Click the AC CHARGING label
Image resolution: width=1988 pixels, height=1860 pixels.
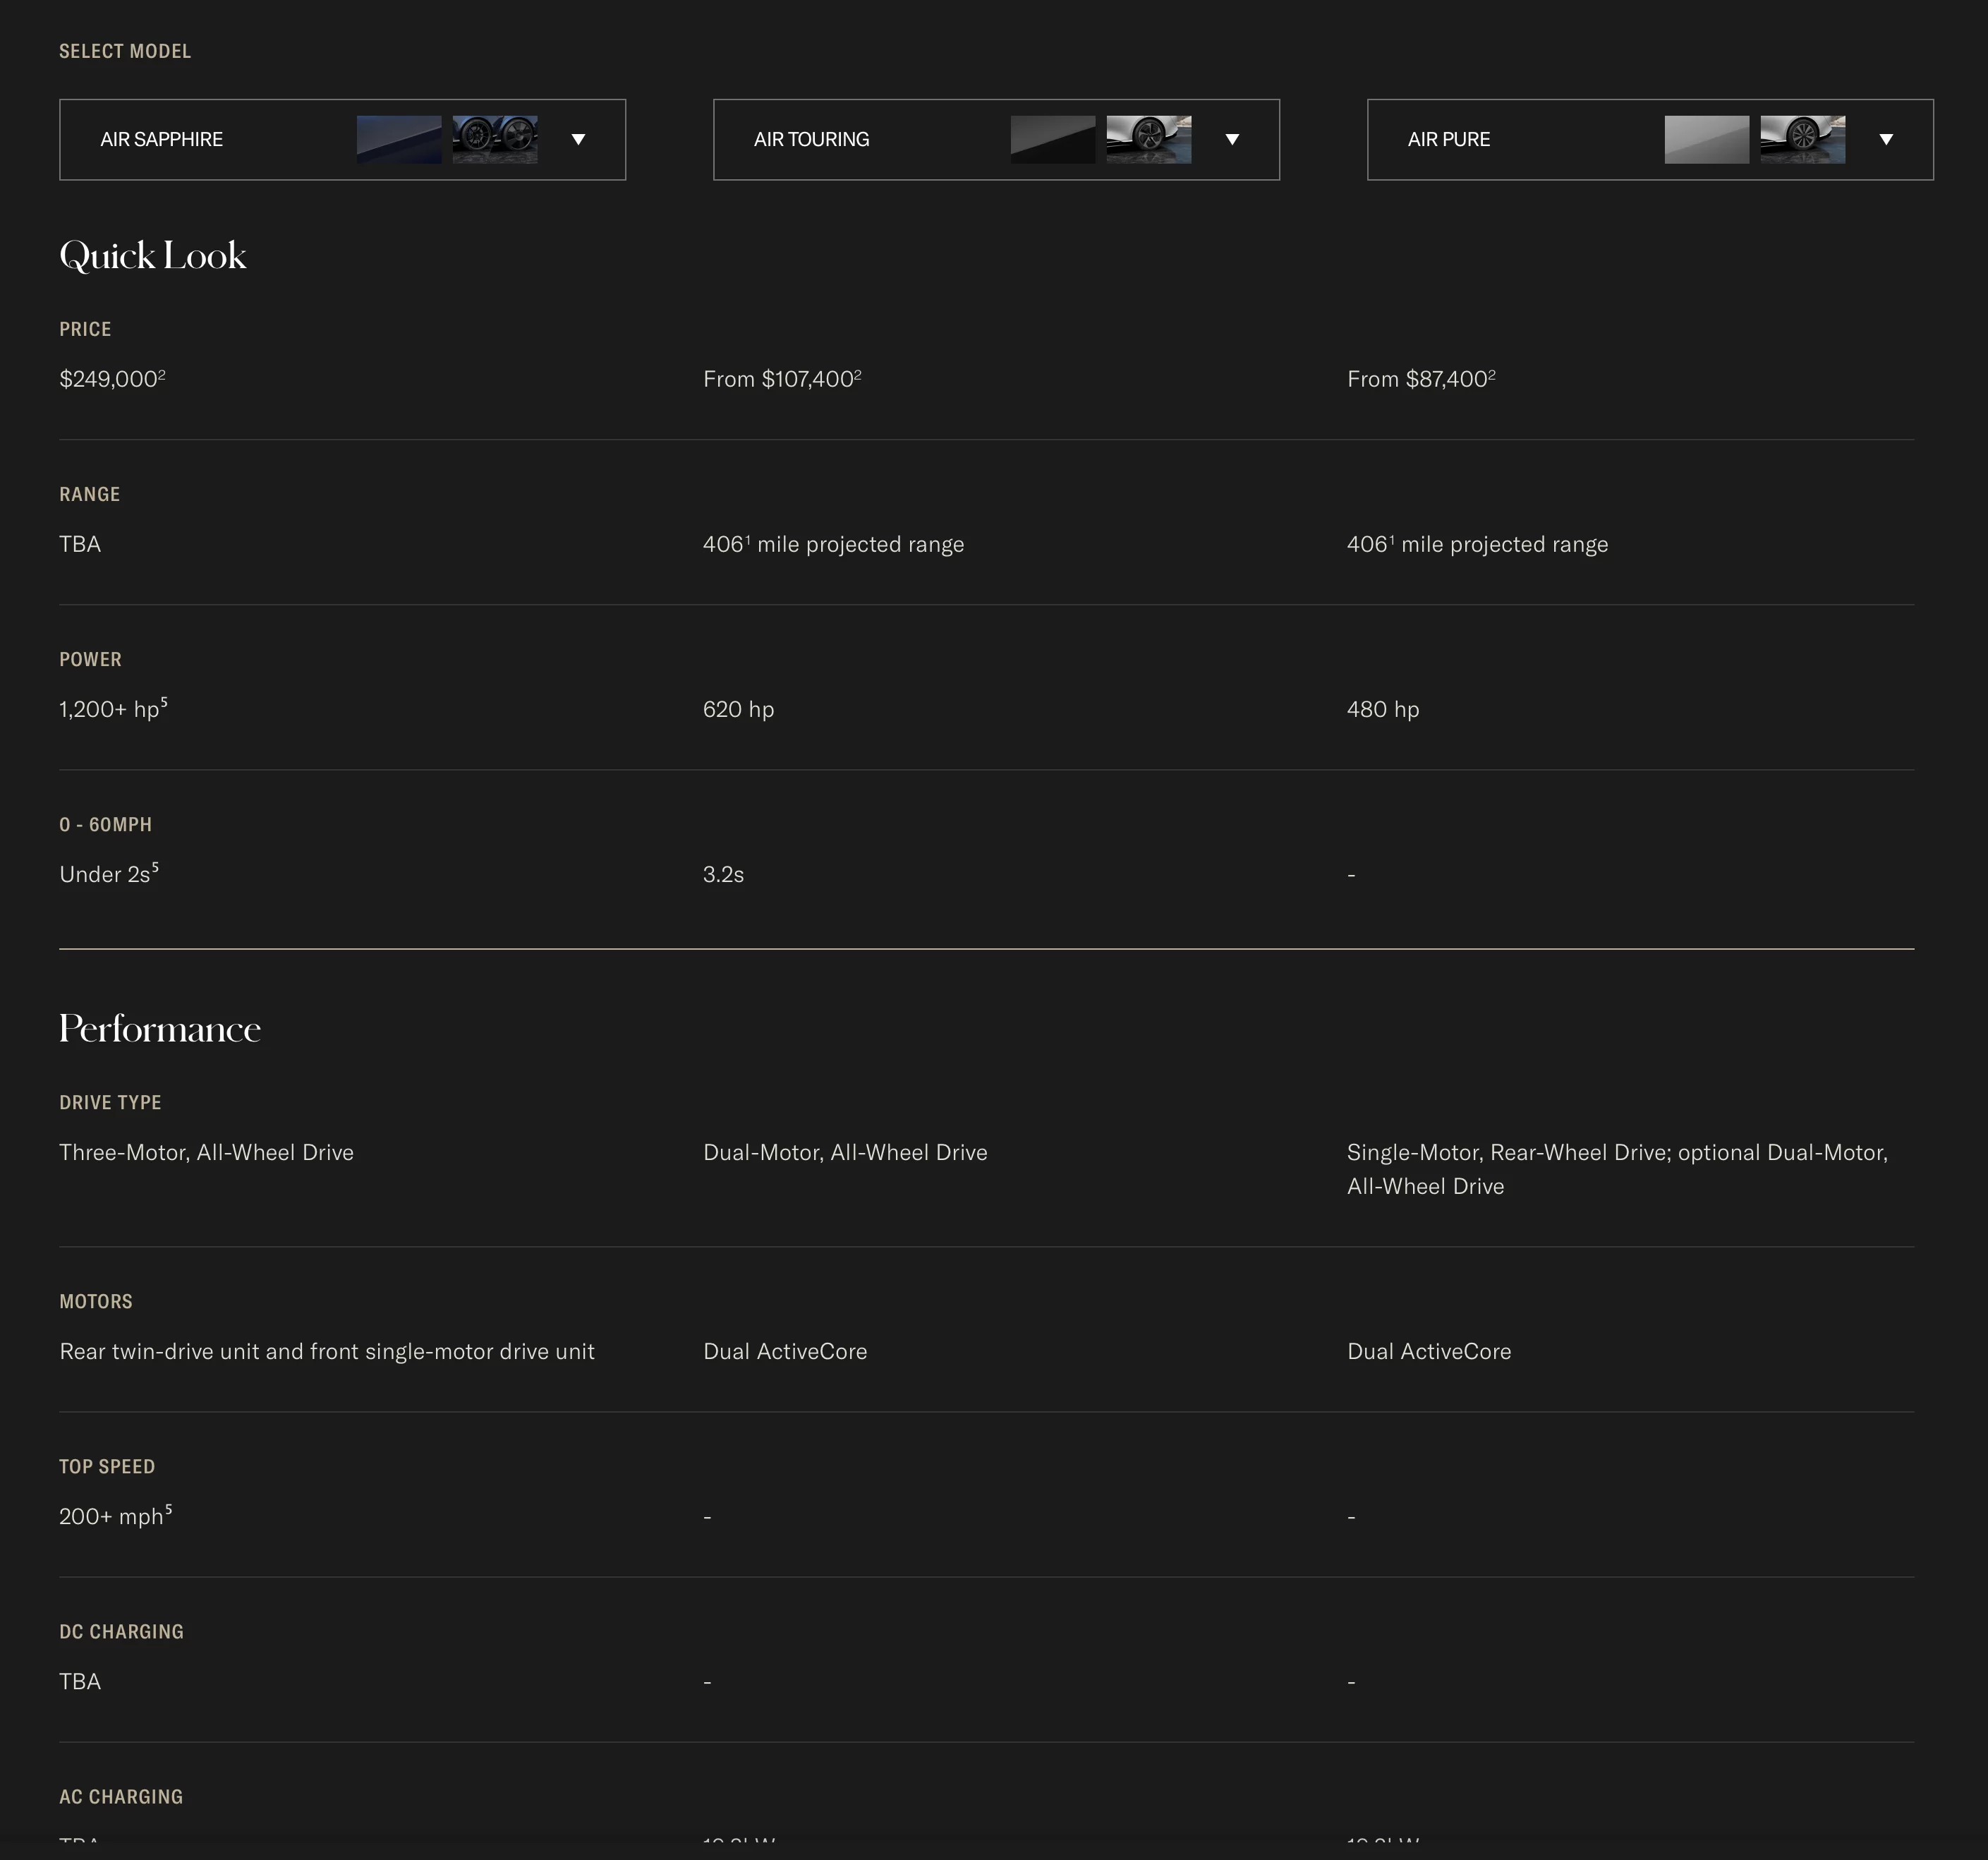tap(121, 1797)
